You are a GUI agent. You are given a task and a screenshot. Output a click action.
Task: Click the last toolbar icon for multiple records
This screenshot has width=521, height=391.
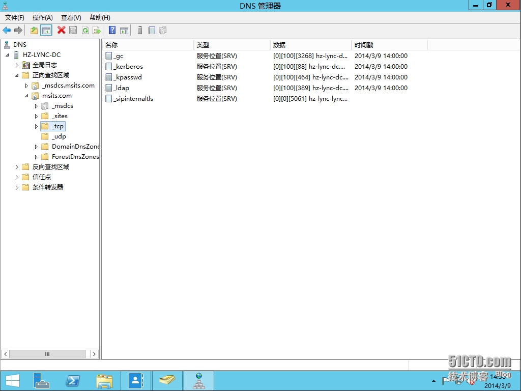163,31
